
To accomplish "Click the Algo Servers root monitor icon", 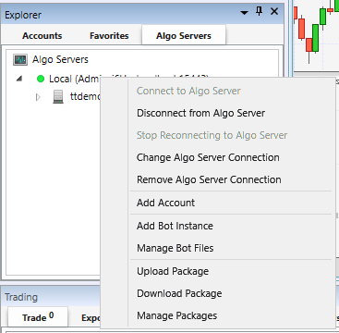I will pos(20,59).
